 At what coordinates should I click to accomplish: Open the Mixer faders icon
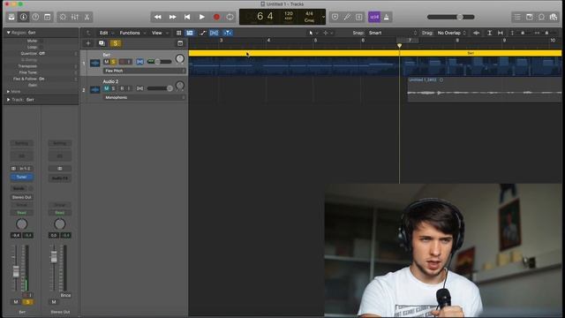click(75, 17)
